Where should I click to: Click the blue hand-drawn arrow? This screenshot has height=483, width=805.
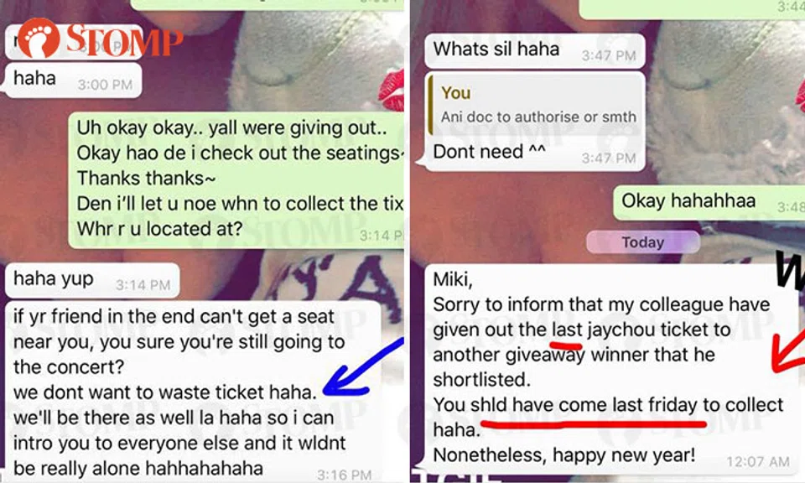[362, 368]
